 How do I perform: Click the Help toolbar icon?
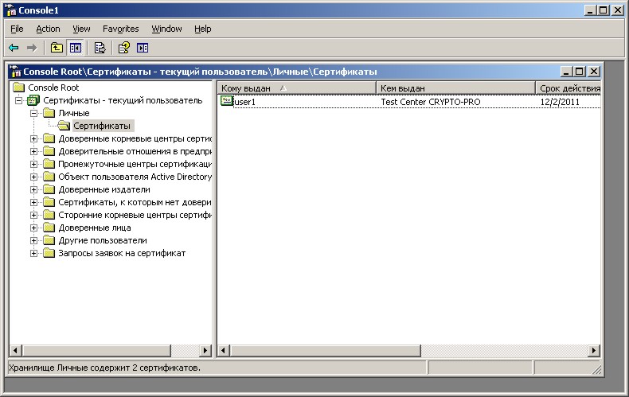pyautogui.click(x=124, y=48)
